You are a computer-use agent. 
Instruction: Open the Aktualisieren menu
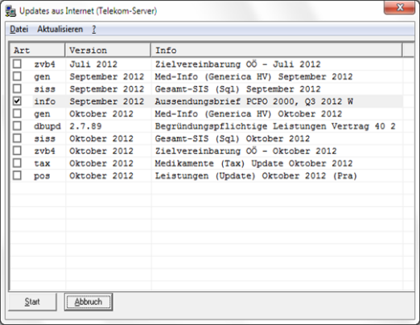pos(60,29)
